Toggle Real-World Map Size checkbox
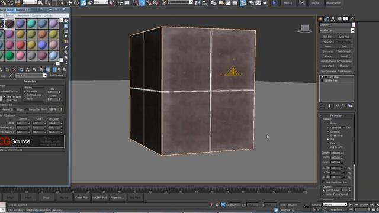Screen dimensions: 379x213 323,182
